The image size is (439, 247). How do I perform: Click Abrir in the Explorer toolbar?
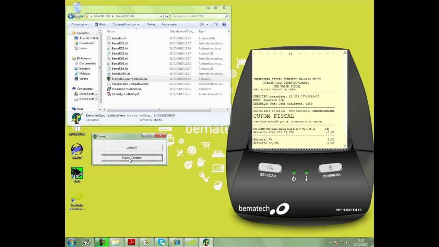point(100,24)
